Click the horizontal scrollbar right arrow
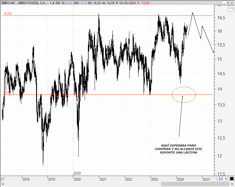 pos(232,184)
